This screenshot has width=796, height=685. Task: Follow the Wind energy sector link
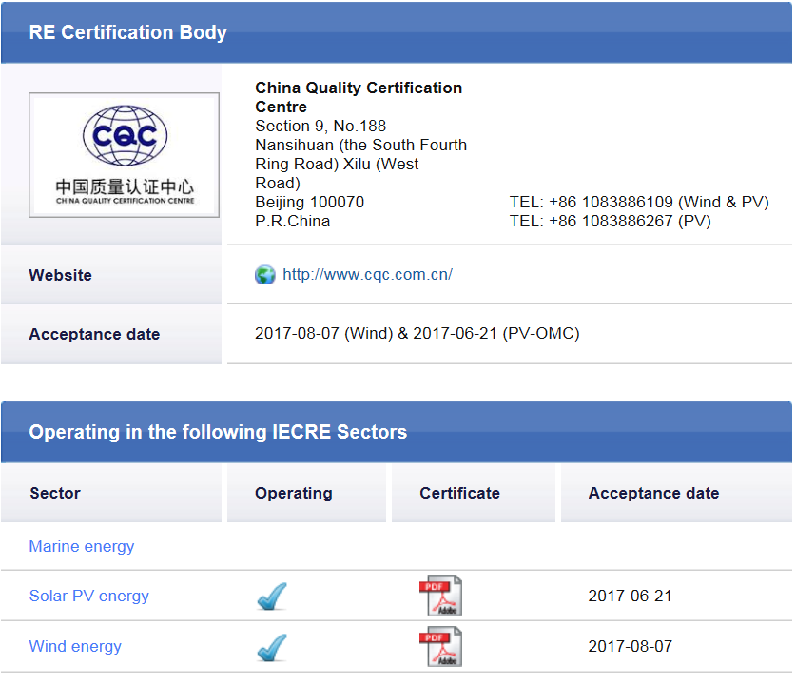pyautogui.click(x=75, y=647)
